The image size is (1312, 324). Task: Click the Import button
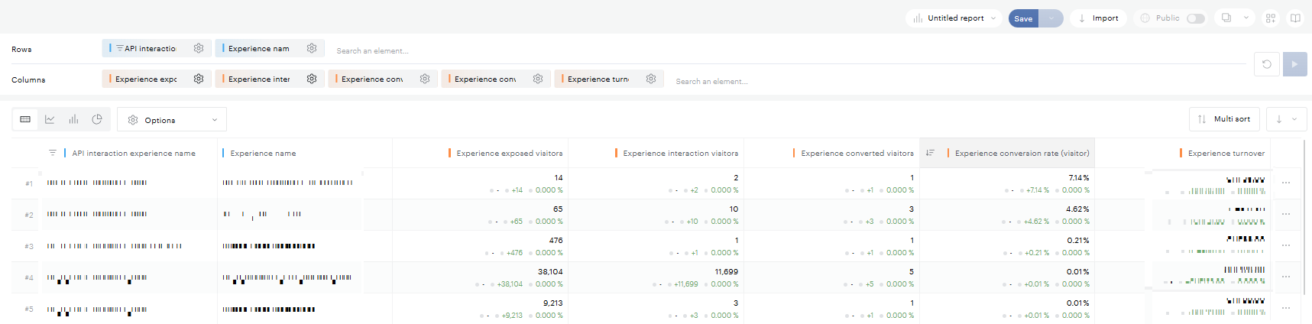(1098, 18)
